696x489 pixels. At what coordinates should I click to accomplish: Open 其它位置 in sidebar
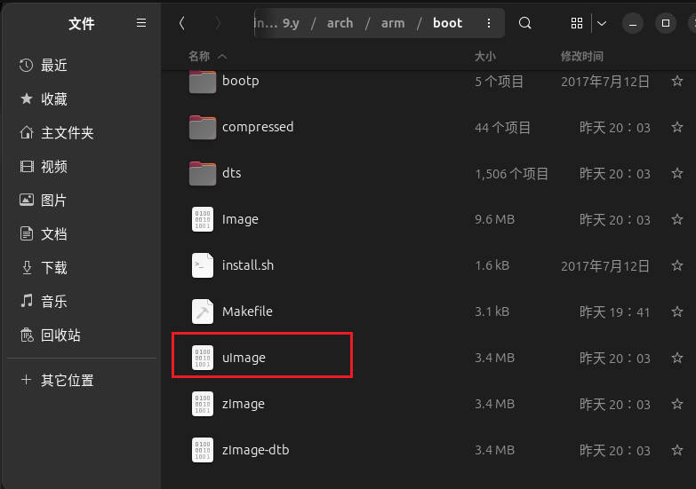click(x=67, y=380)
